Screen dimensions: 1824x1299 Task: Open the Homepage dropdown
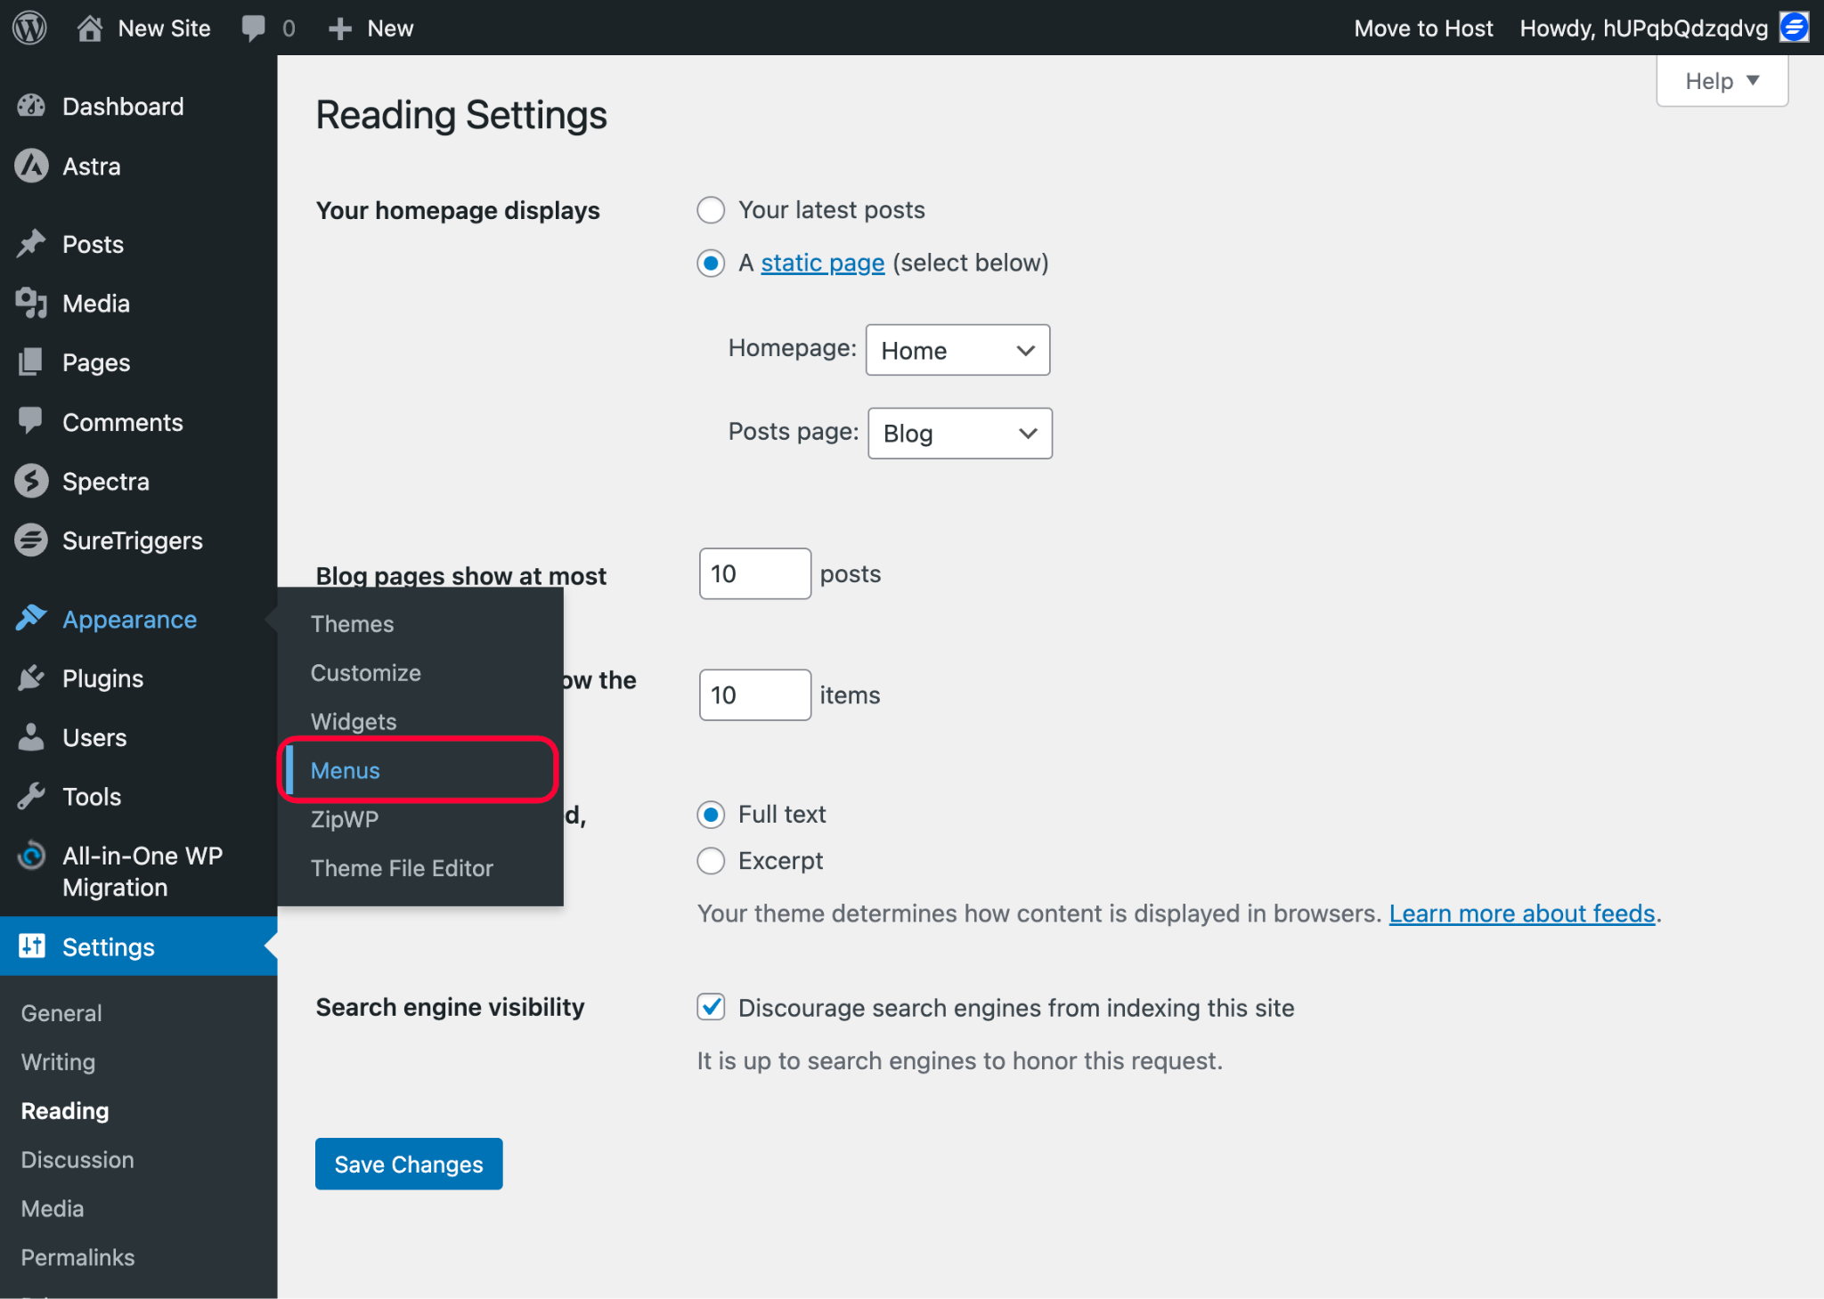point(957,350)
